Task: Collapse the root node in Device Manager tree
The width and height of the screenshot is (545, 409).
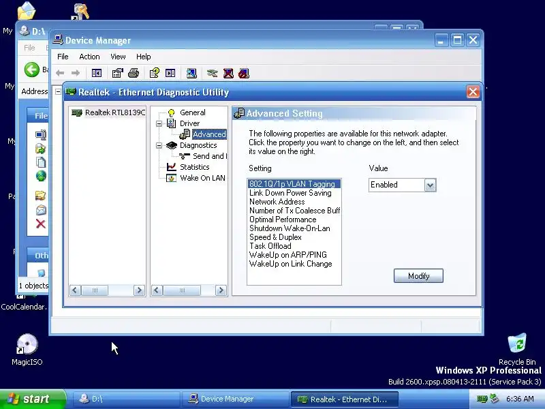Action: tap(58, 91)
